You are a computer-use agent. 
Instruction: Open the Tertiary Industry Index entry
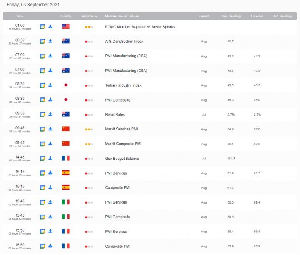click(x=123, y=85)
